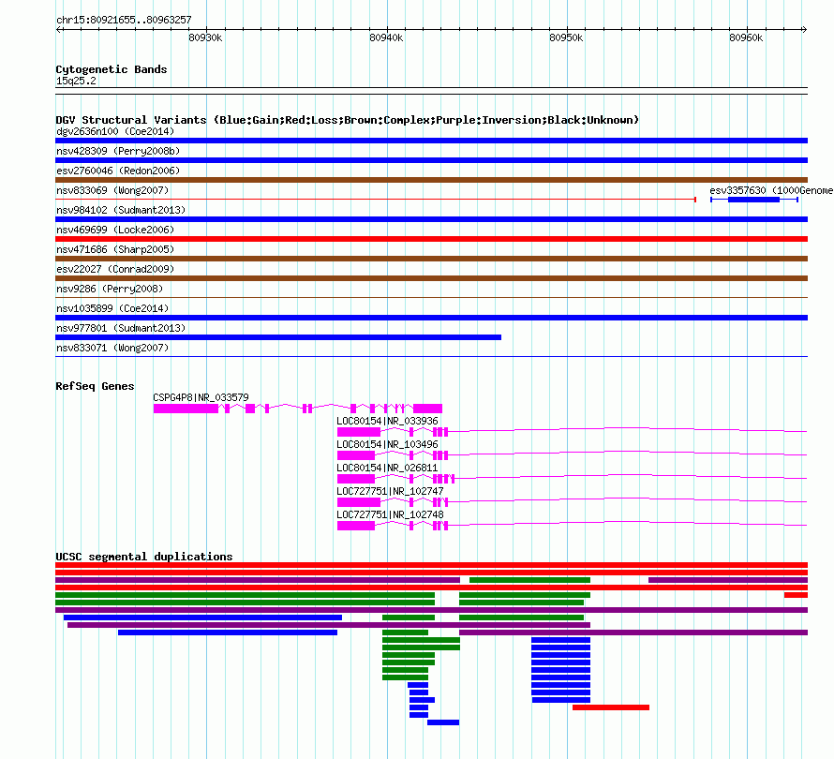
Task: Click the esv3357630 blue gain feature
Action: click(753, 200)
